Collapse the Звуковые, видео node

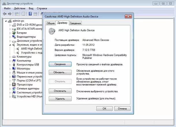click(x=10, y=45)
